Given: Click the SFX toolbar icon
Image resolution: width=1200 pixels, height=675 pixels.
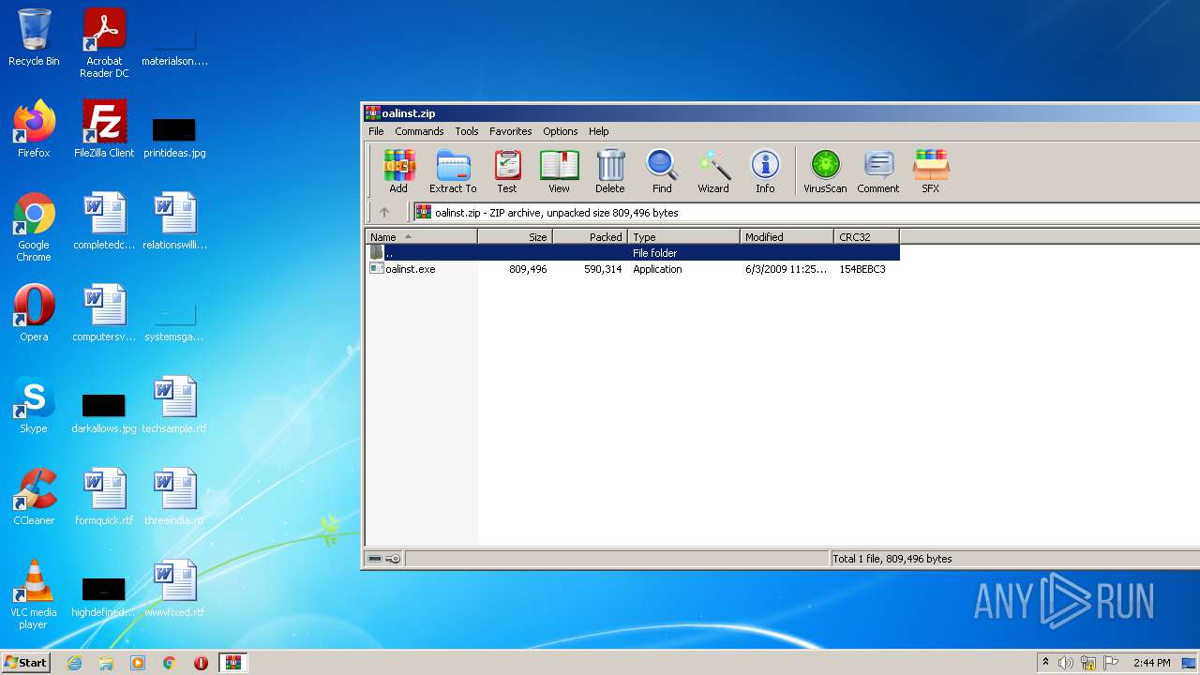Looking at the screenshot, I should (x=931, y=172).
